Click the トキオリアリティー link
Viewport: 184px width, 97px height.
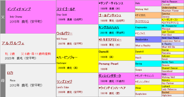[x=110, y=40]
